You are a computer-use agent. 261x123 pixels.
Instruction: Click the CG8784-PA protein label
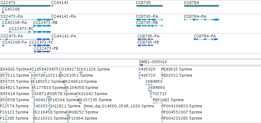(x=205, y=36)
